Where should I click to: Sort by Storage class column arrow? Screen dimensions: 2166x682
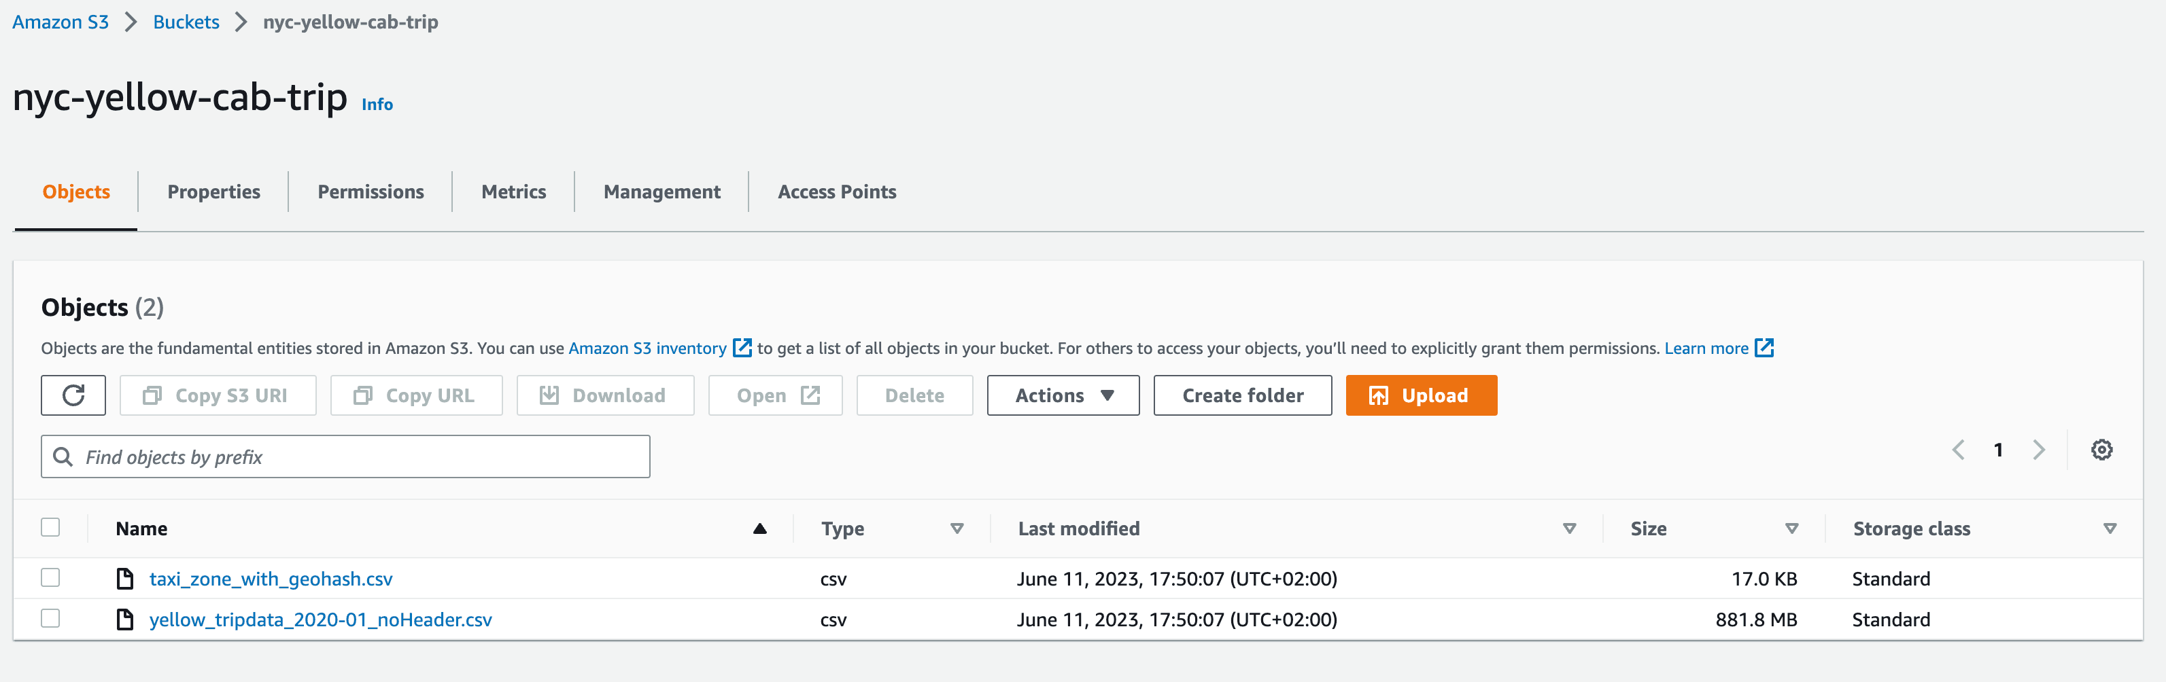tap(2110, 528)
